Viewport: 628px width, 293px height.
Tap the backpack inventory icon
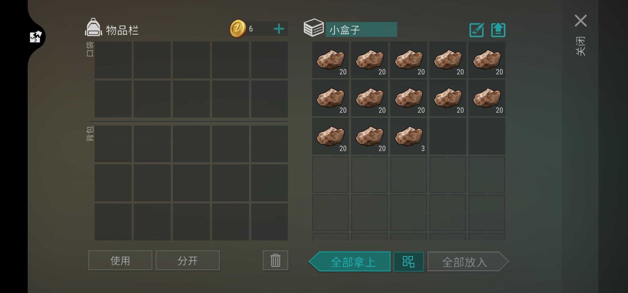coord(94,27)
